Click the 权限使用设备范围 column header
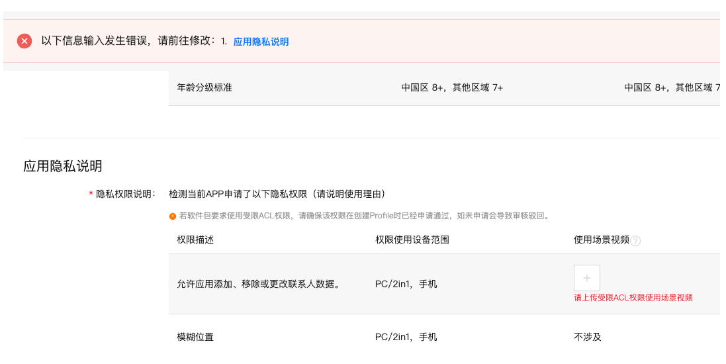Viewport: 726px width, 364px height. (x=412, y=240)
